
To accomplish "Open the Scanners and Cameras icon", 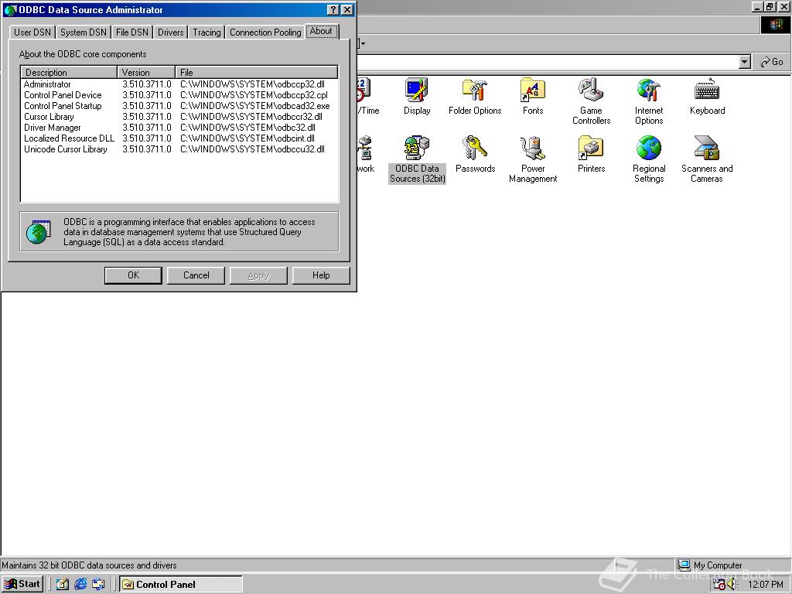I will (707, 159).
